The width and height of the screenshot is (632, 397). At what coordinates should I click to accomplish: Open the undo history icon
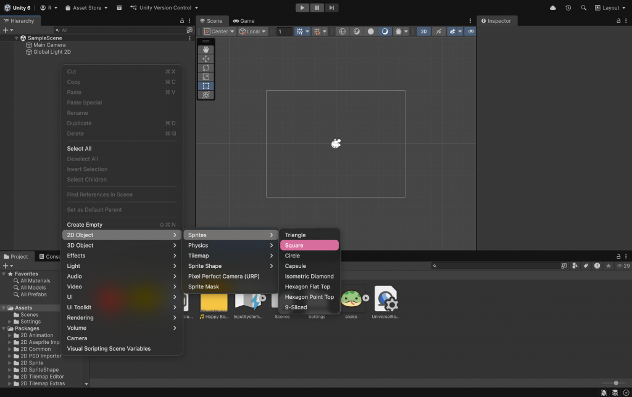click(568, 7)
